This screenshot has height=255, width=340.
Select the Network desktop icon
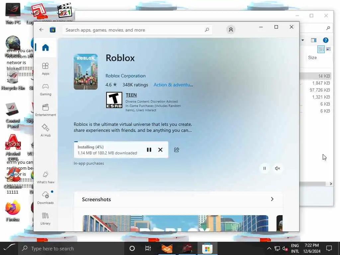(13, 46)
